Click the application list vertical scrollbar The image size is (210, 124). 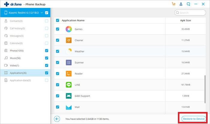click(205, 89)
